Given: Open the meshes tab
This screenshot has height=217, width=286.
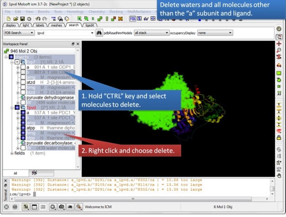Looking at the screenshot, I should click(x=57, y=26).
